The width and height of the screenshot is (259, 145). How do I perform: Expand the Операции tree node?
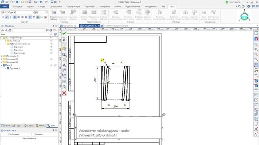point(2,59)
